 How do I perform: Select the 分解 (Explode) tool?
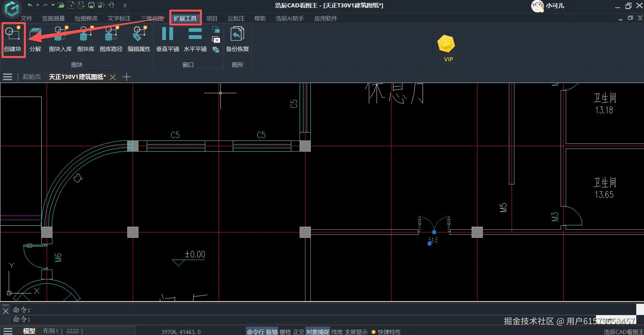pyautogui.click(x=35, y=40)
